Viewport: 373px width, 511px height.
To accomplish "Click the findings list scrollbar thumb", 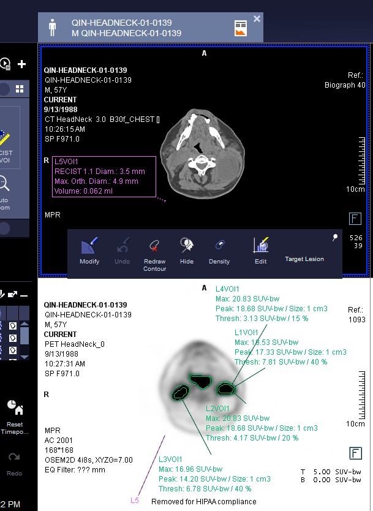I will (x=24, y=336).
